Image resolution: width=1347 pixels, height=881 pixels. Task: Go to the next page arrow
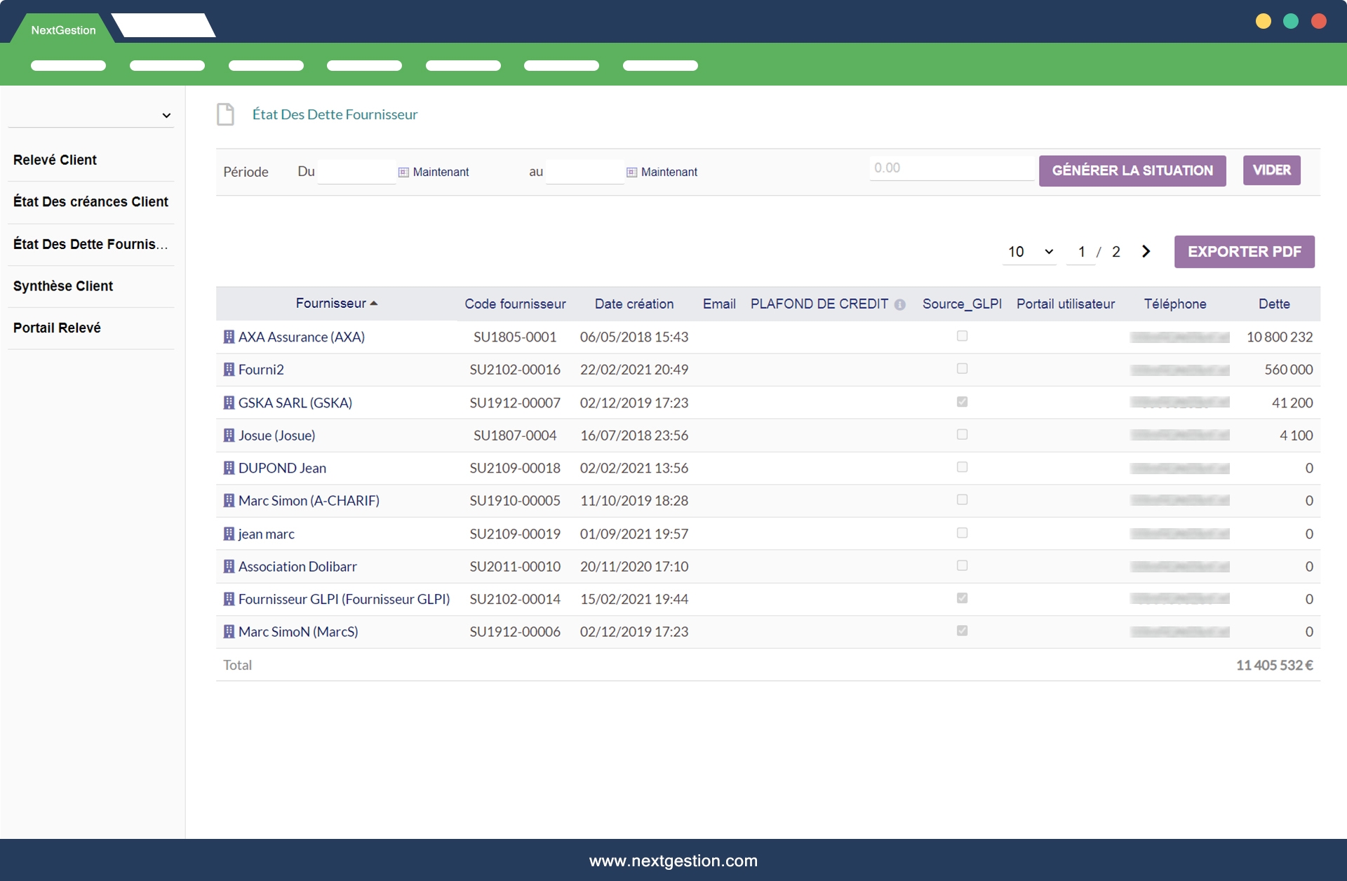1146,251
